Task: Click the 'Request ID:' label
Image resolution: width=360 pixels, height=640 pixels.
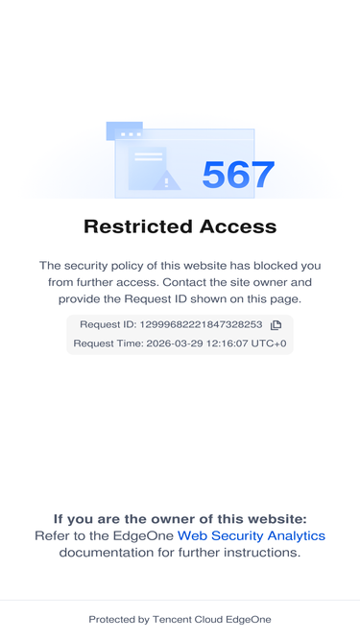Action: (108, 324)
